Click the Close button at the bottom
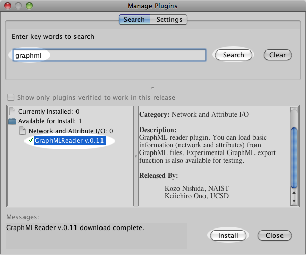 tap(274, 235)
